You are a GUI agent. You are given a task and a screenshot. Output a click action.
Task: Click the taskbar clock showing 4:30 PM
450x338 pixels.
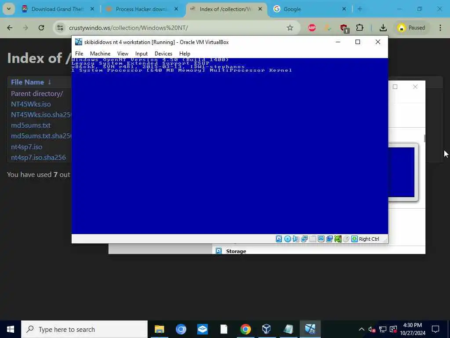tap(413, 329)
